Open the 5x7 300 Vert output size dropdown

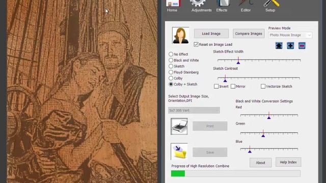pos(194,110)
